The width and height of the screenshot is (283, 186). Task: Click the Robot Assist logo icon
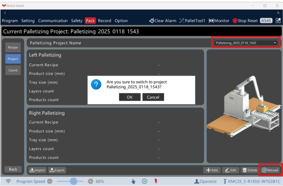[4, 6]
